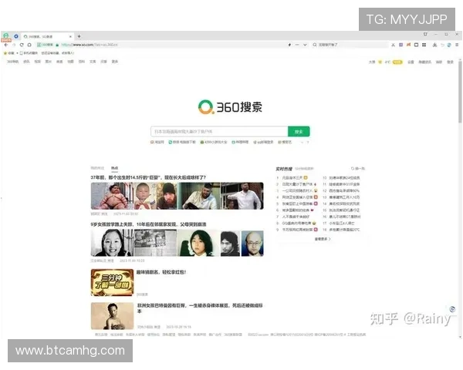This screenshot has height=370, width=463.
Task: Click the undo closed-tab arrow icon
Action: [x=442, y=45]
